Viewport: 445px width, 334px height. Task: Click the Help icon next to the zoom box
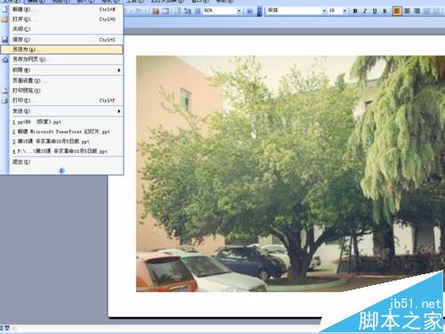(249, 11)
